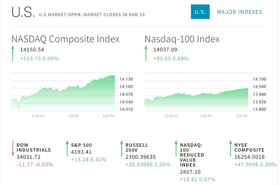Click the Nasdaq-100 Reduced Value Index label
Screen dimensions: 280x185
click(x=192, y=155)
